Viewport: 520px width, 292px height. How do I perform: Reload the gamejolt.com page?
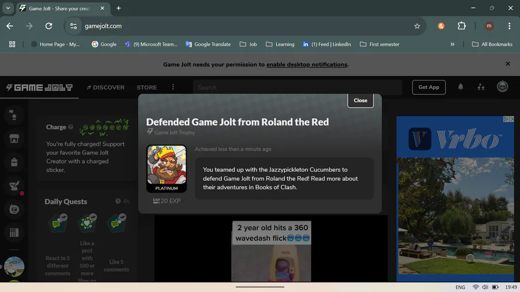(49, 26)
